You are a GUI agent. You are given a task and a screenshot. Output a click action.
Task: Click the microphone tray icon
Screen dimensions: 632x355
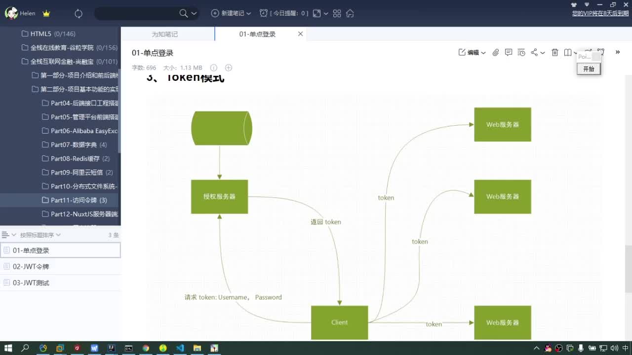(x=581, y=348)
